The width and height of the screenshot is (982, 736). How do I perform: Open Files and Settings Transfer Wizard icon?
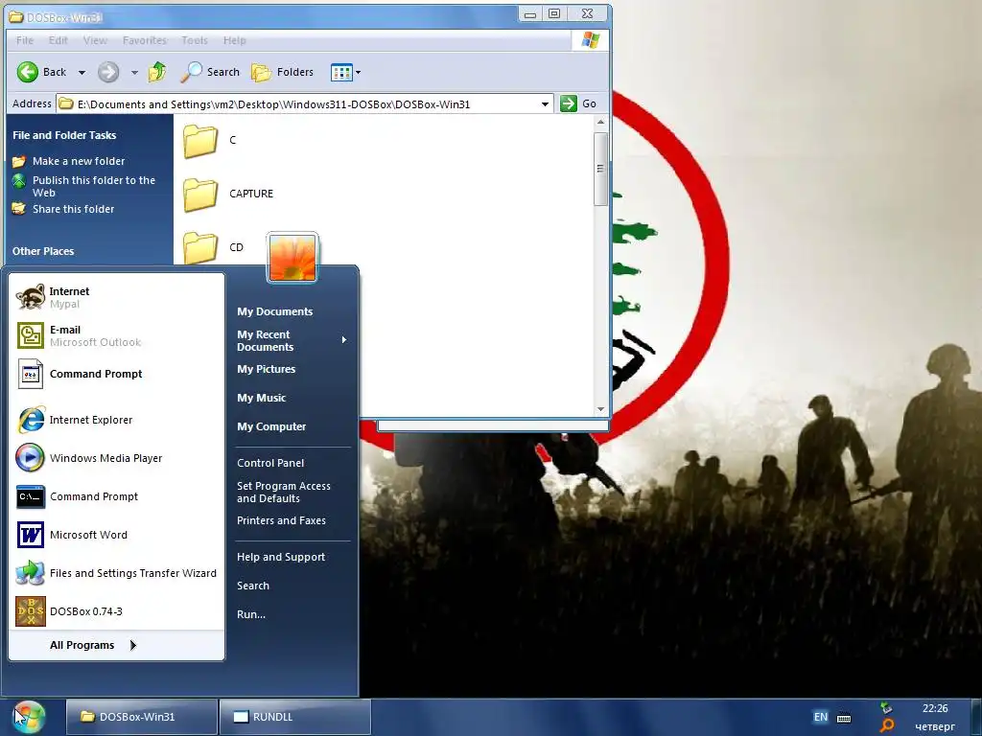[30, 573]
